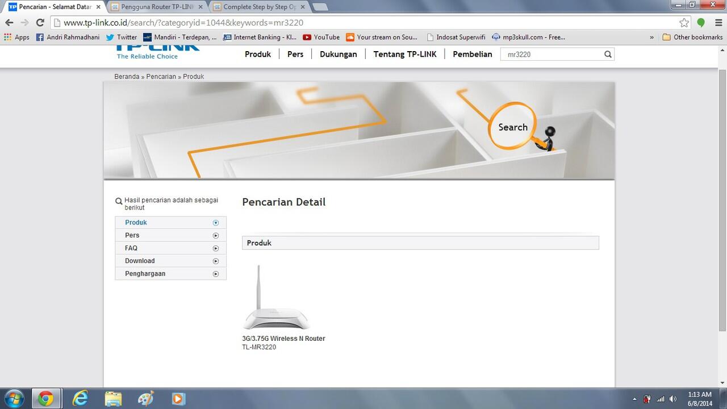Viewport: 727px width, 409px height.
Task: Expand the FAQ sidebar category arrow
Action: tap(216, 248)
